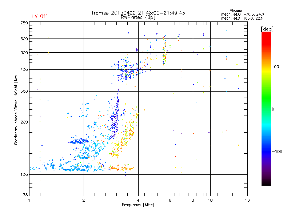Click the y-axis tick label '75'
Image resolution: width=291 pixels, height=218 pixels.
[x=25, y=195]
